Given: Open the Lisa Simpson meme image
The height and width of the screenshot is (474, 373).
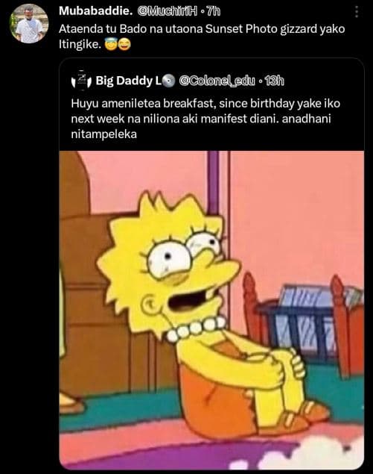Looking at the screenshot, I should coord(211,310).
